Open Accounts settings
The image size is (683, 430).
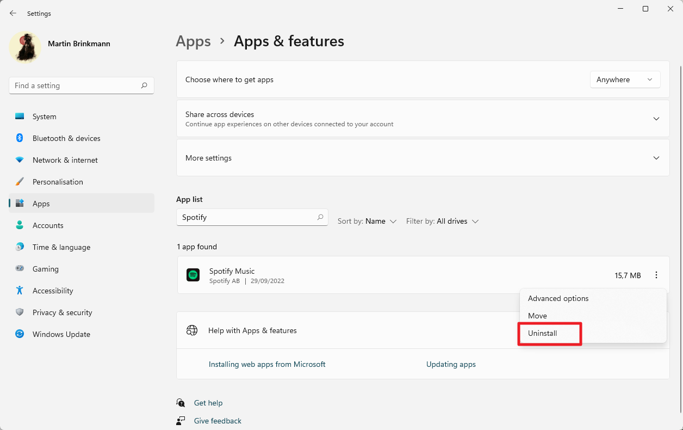[82, 225]
